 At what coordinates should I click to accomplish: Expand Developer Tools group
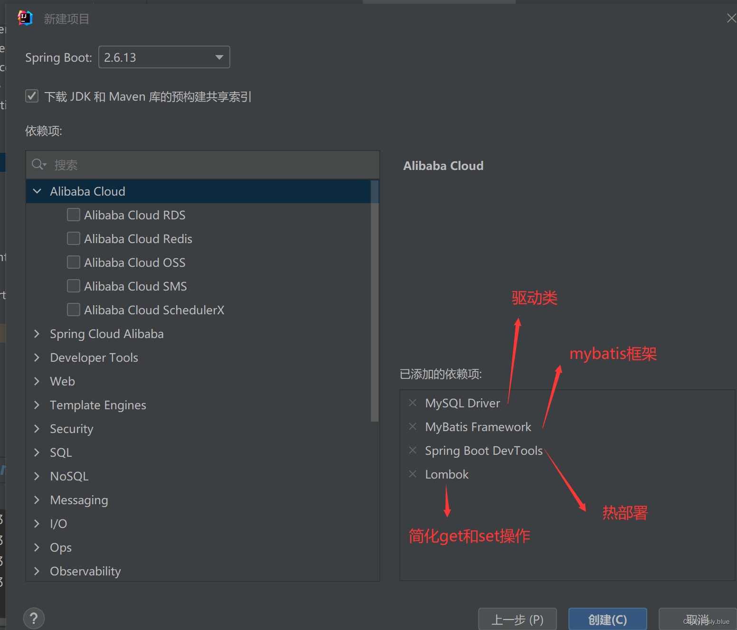[x=37, y=357]
